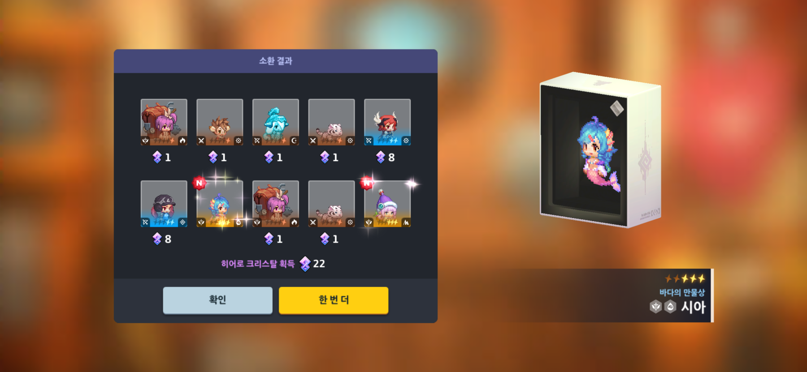Click the 소환 결과 title bar
The width and height of the screenshot is (807, 372).
point(276,61)
